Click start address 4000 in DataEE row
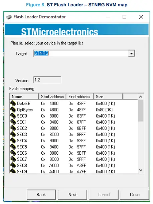Viewport: 153px width, 204px height. (x=54, y=104)
